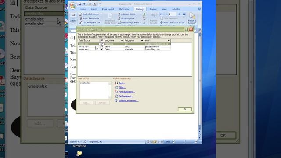Click the record number field in Preview Results
The width and height of the screenshot is (281, 158).
[173, 14]
